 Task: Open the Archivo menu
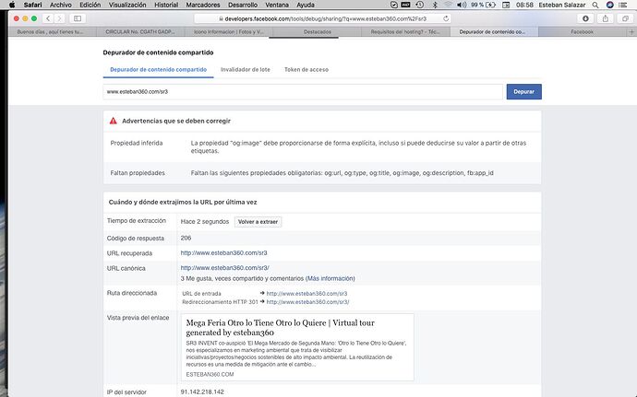point(61,5)
